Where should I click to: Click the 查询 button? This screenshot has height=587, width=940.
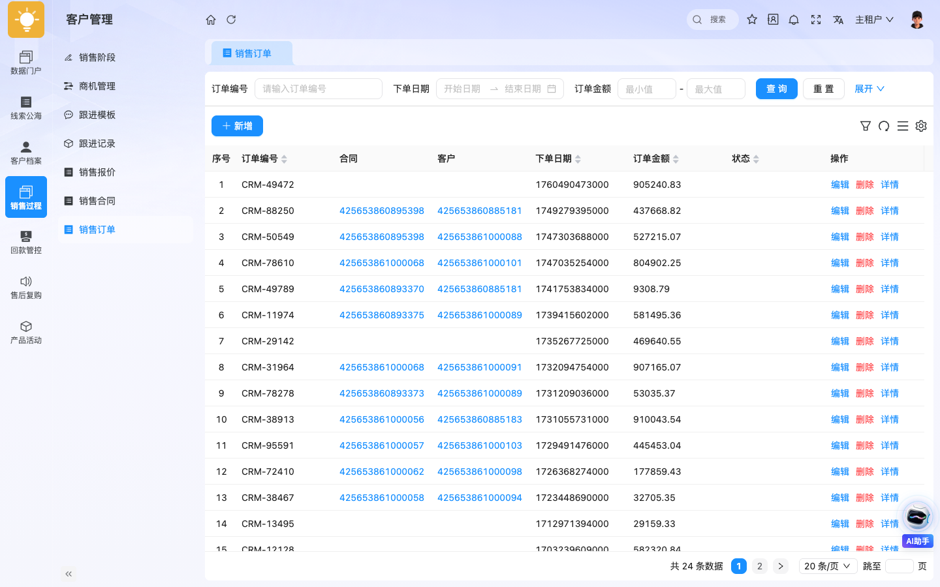coord(777,89)
